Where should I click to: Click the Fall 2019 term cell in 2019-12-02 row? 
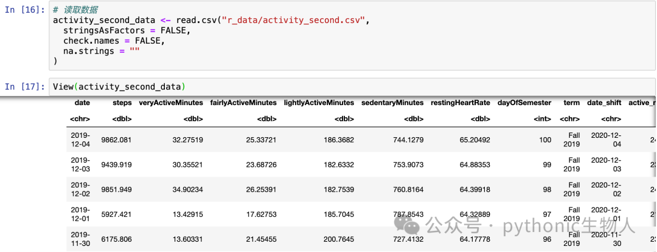click(x=572, y=189)
